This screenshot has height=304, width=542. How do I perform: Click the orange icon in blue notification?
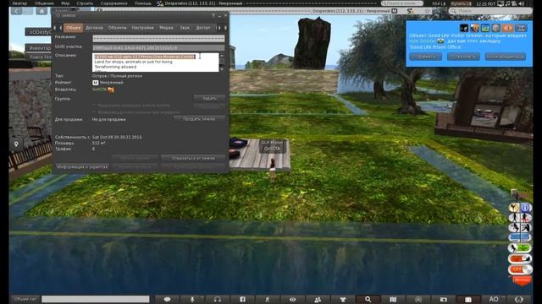coord(507,28)
